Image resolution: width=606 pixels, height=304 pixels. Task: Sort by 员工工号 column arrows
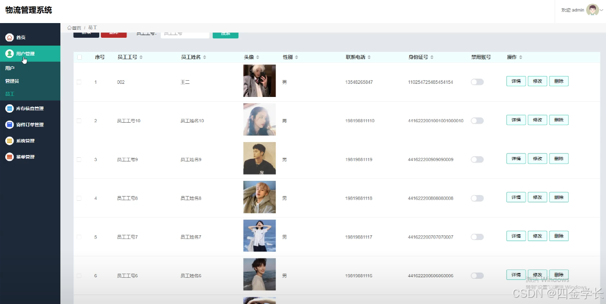pos(141,57)
